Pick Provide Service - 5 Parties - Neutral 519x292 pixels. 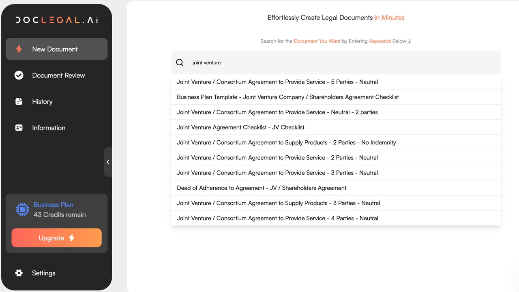click(277, 82)
